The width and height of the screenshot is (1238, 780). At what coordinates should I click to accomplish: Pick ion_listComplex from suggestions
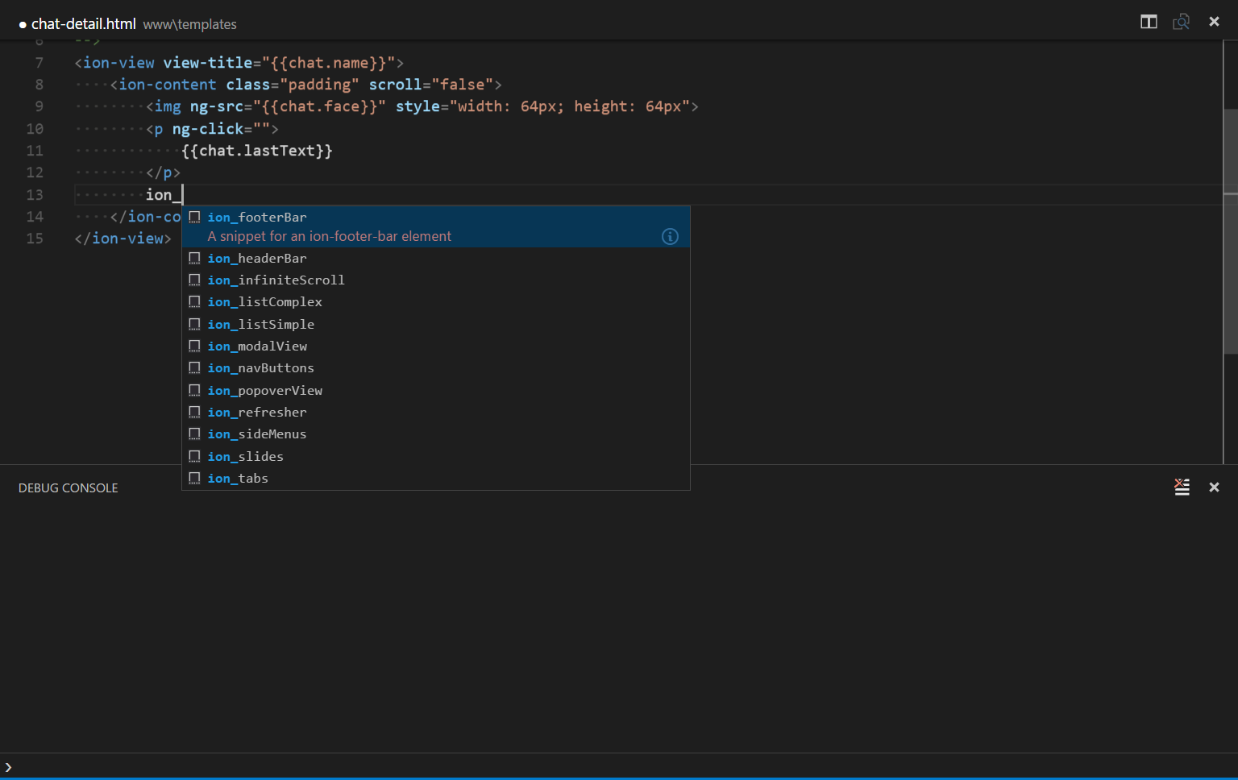(x=264, y=301)
